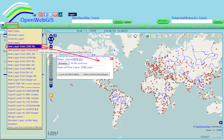Click Load all information button
Viewport: 224px width, 140px height.
[x=69, y=74]
